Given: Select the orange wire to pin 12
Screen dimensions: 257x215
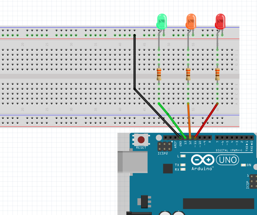Looking at the screenshot, I should (189, 121).
